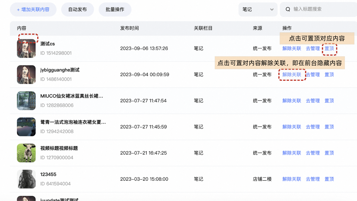Click 去管理 for 鹭青一法式 row
357x201 pixels.
(x=313, y=127)
